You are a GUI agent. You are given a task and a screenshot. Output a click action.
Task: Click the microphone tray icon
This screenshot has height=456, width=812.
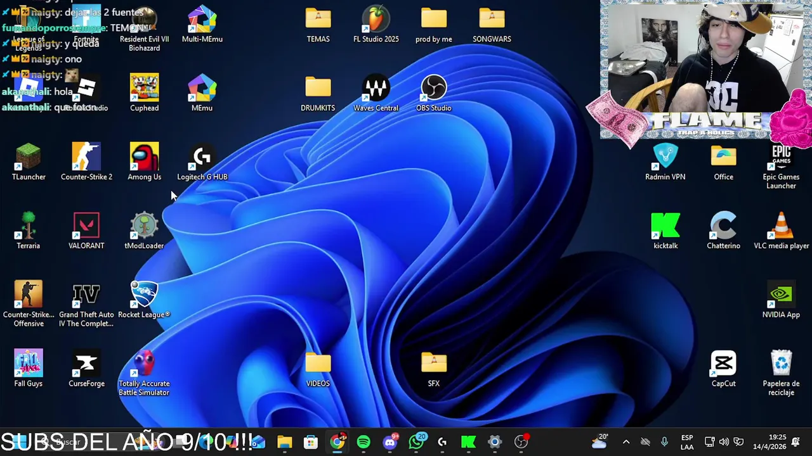[664, 442]
